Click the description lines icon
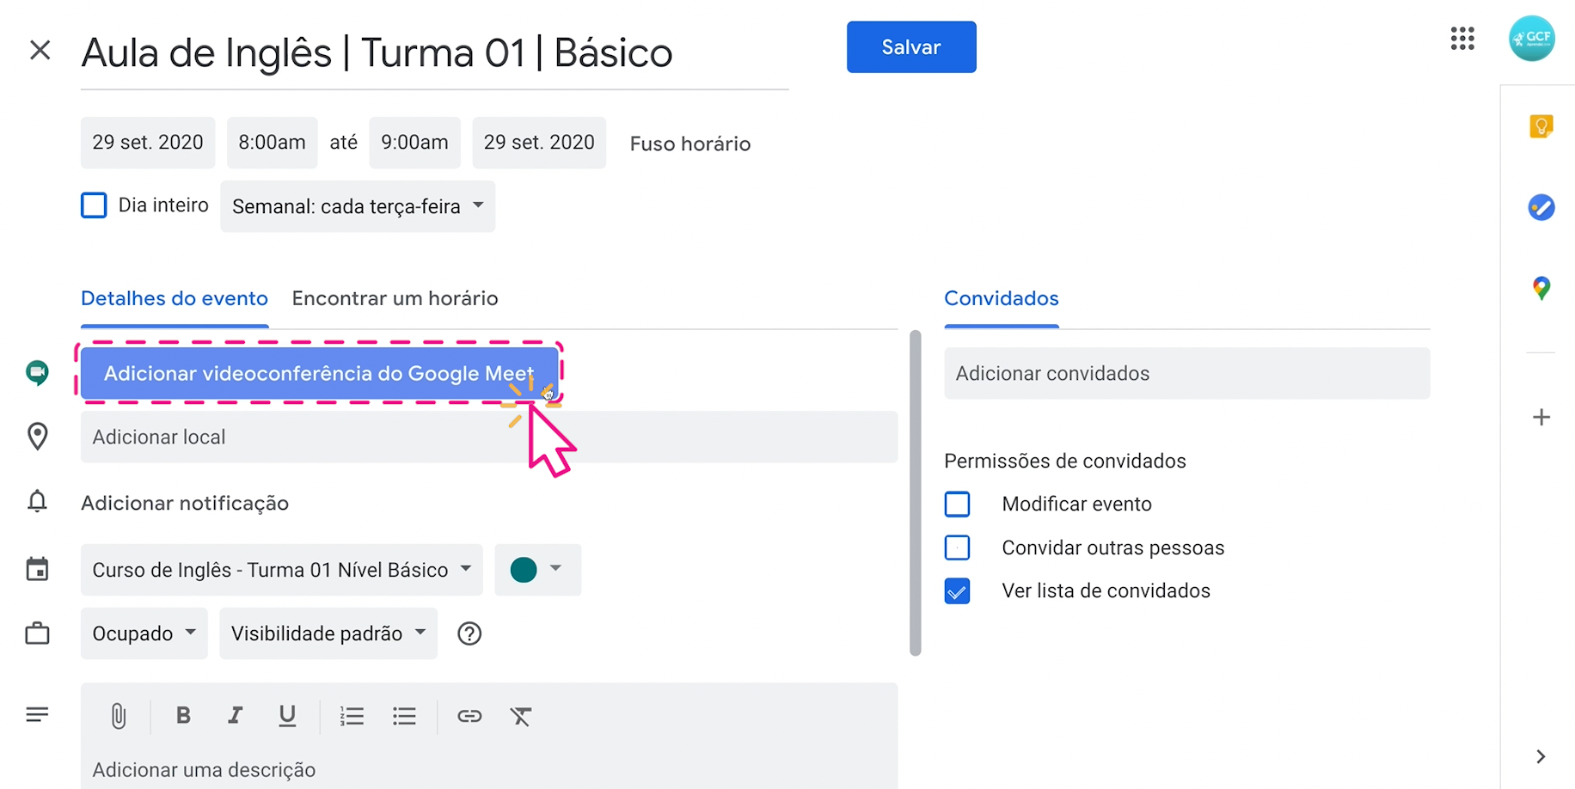Screen dimensions: 1575x789 coord(37,714)
